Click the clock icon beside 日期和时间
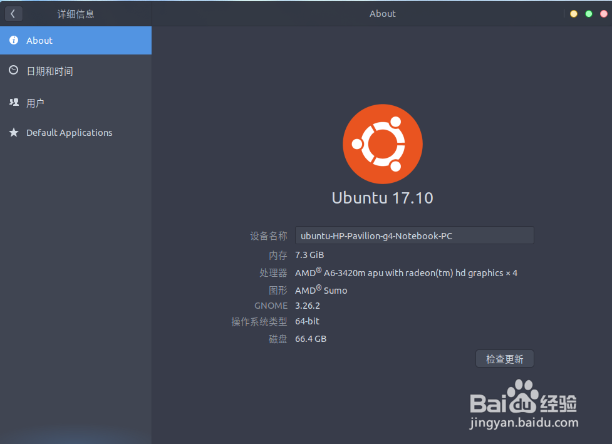Screen dimensions: 612x444 pos(14,70)
